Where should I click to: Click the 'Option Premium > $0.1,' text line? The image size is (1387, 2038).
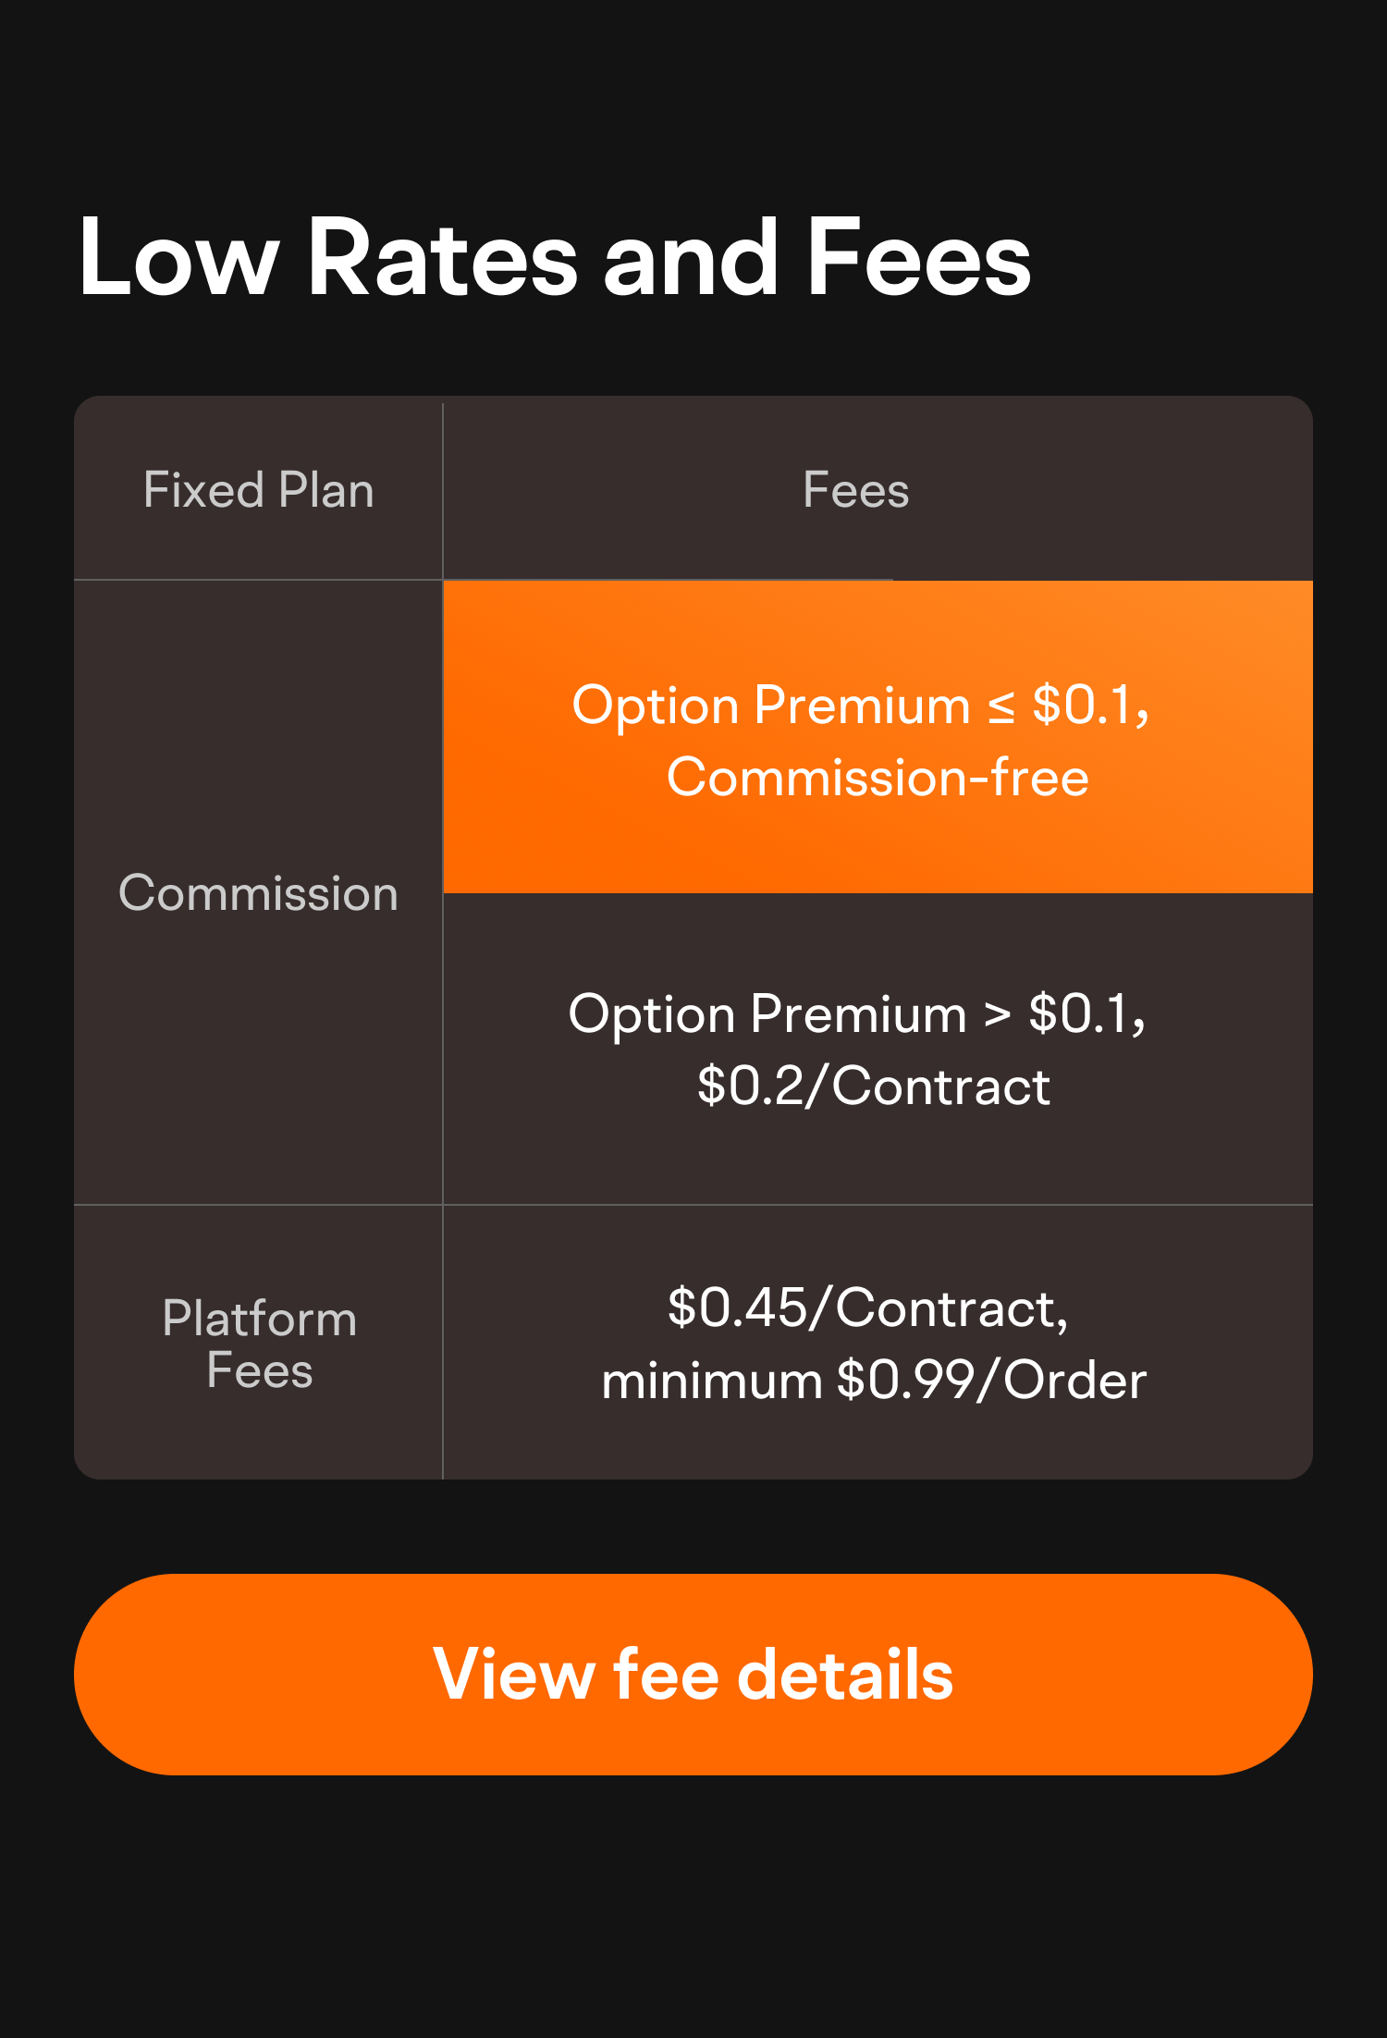(857, 1014)
